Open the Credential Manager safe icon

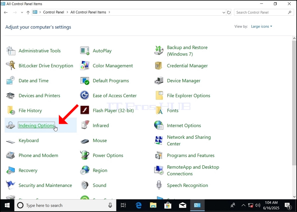click(x=159, y=66)
